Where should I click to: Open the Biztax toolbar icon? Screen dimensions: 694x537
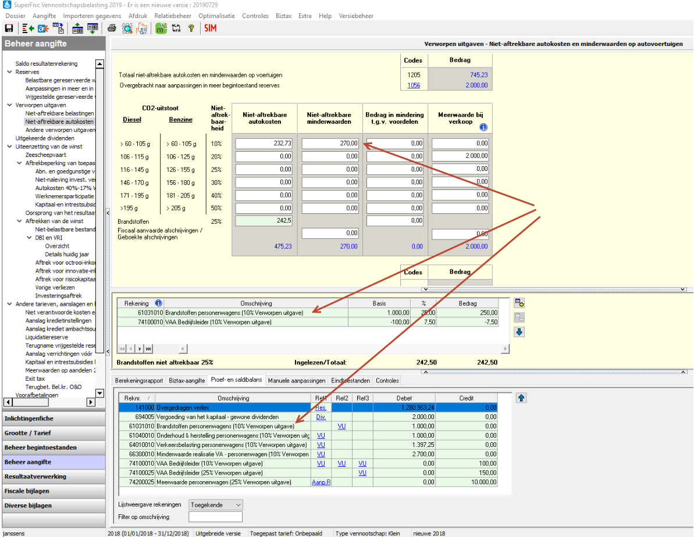pyautogui.click(x=142, y=28)
